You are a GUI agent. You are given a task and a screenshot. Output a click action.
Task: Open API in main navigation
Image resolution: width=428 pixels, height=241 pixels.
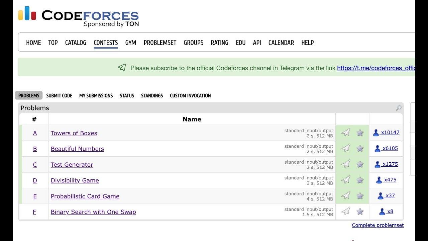pos(257,43)
